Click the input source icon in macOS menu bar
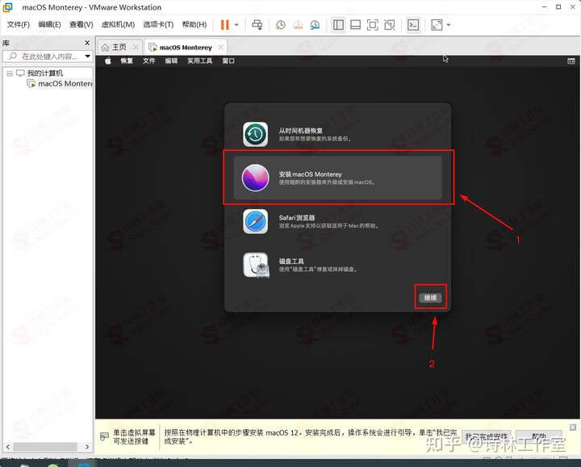581x467 pixels. [571, 61]
